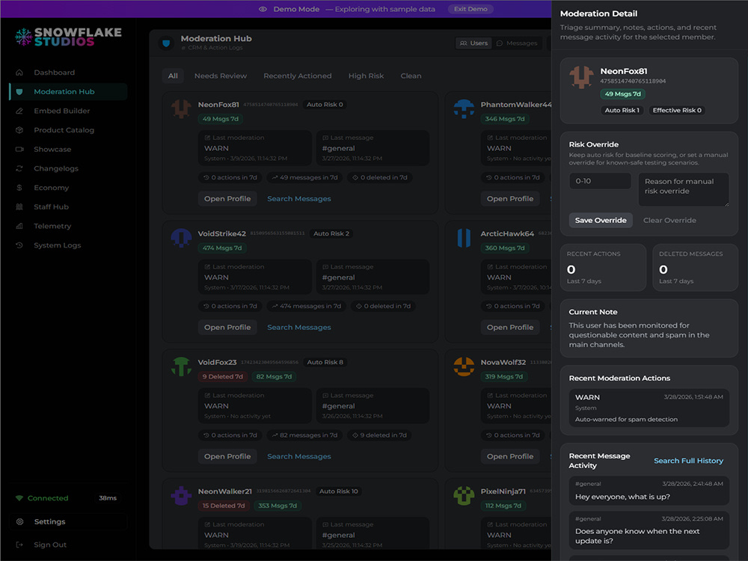Viewport: 748px width, 561px height.
Task: Click the 9 Deleted 7d badge for VoidFox23
Action: pyautogui.click(x=222, y=376)
